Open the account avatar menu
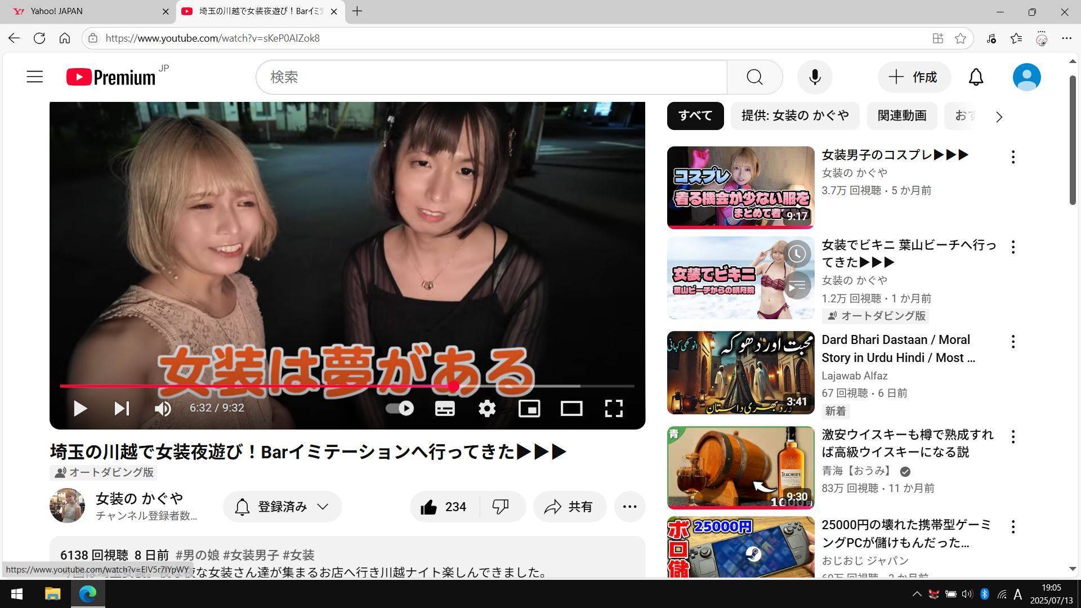Viewport: 1081px width, 608px height. [1026, 77]
